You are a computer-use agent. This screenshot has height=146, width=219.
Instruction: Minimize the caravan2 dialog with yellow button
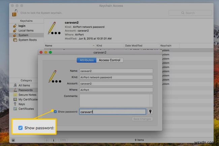46,52
